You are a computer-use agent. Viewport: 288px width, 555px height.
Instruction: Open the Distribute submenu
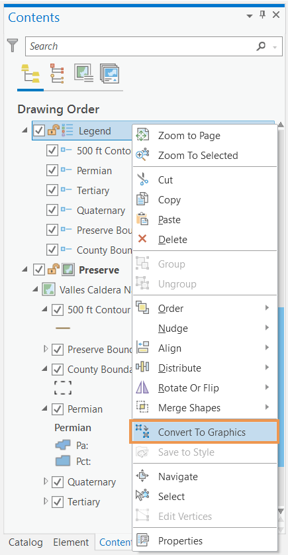tap(205, 368)
